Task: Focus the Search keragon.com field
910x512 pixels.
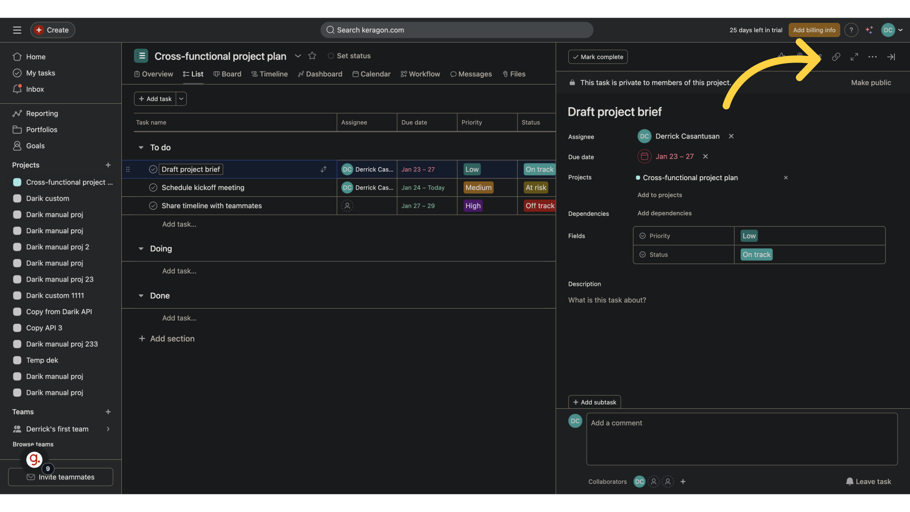Action: tap(457, 30)
